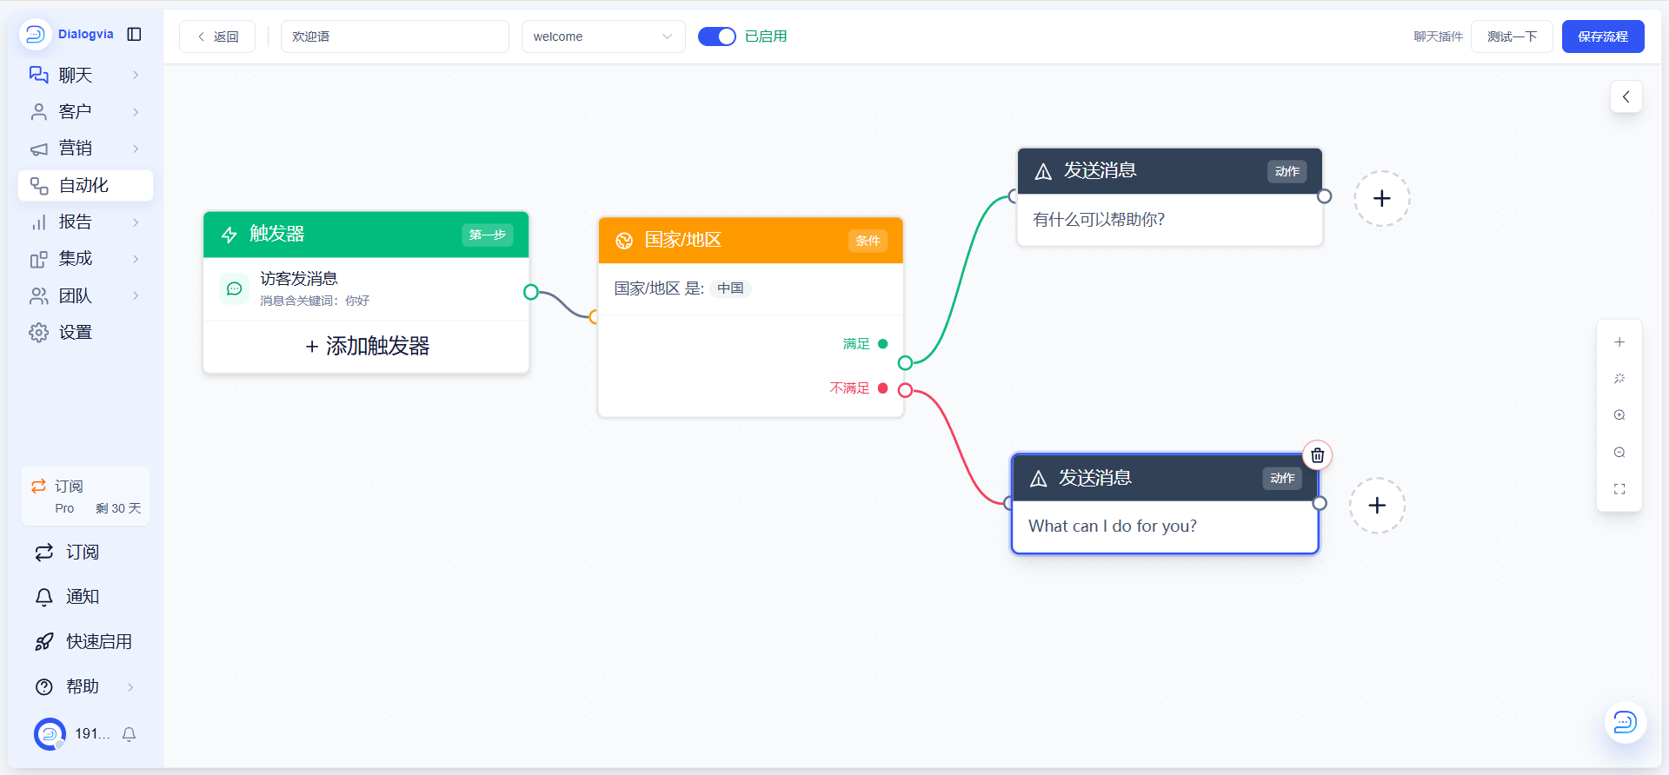Screen dimensions: 1669x775
Task: Fit the flow canvas to fullscreen view
Action: (1619, 489)
